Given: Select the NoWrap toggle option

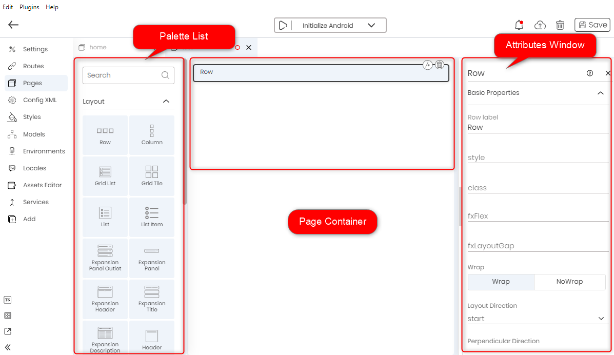Looking at the screenshot, I should pyautogui.click(x=569, y=282).
